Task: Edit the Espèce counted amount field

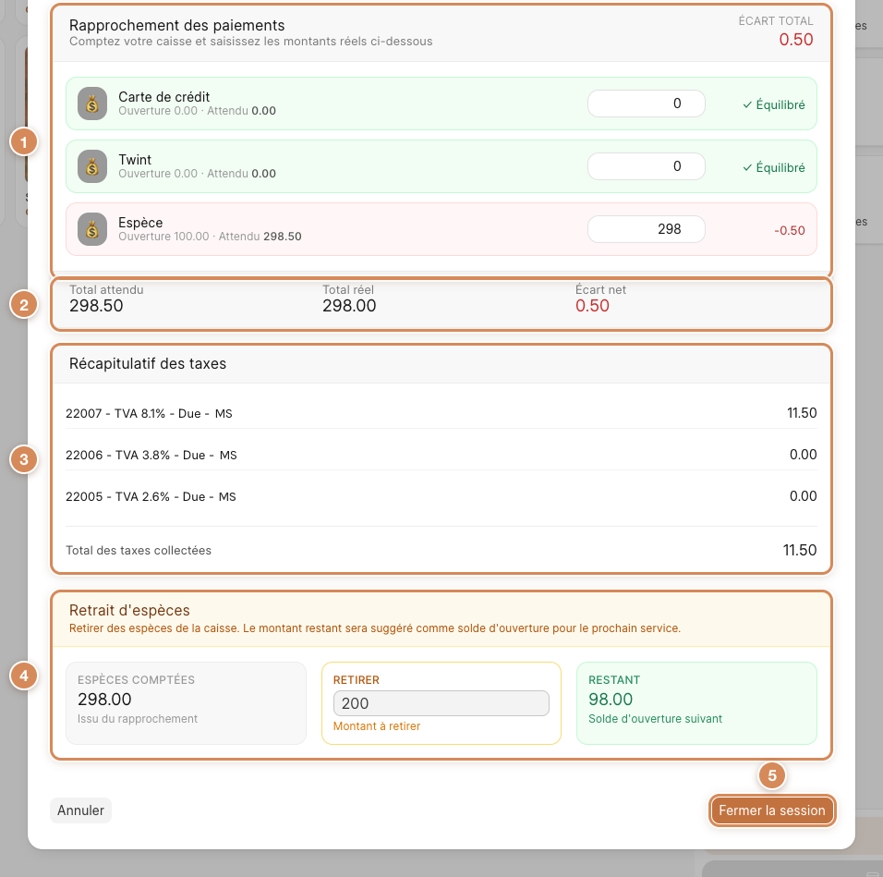Action: (x=646, y=229)
